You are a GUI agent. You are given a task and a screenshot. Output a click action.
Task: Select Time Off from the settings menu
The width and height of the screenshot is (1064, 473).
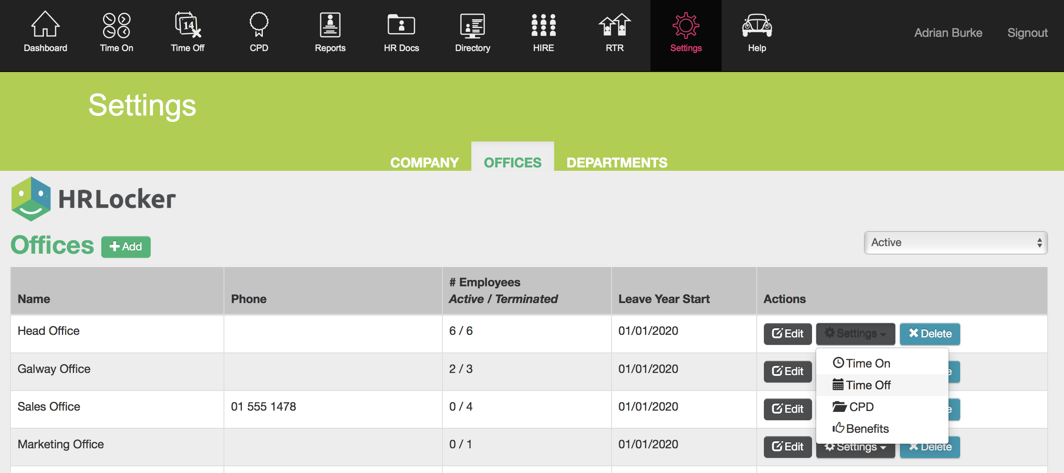(868, 385)
